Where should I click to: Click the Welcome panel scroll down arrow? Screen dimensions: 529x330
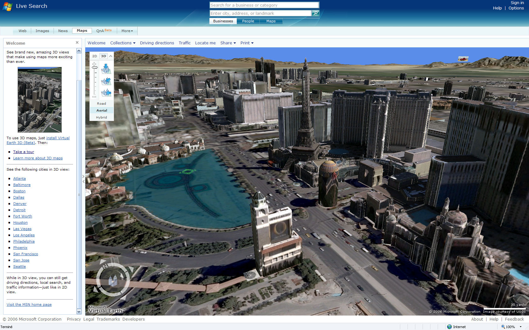79,312
